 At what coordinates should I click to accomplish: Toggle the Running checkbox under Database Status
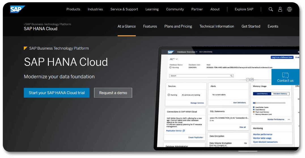click(170, 67)
